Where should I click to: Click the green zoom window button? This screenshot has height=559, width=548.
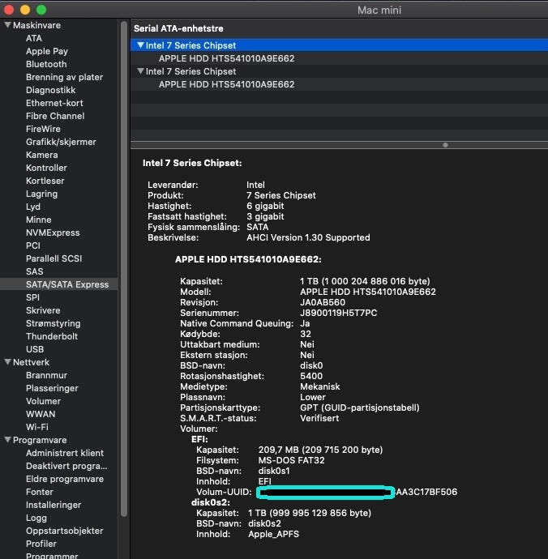click(41, 10)
